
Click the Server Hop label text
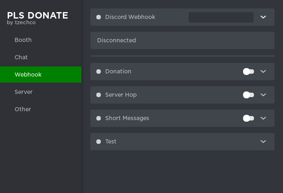[x=121, y=95]
